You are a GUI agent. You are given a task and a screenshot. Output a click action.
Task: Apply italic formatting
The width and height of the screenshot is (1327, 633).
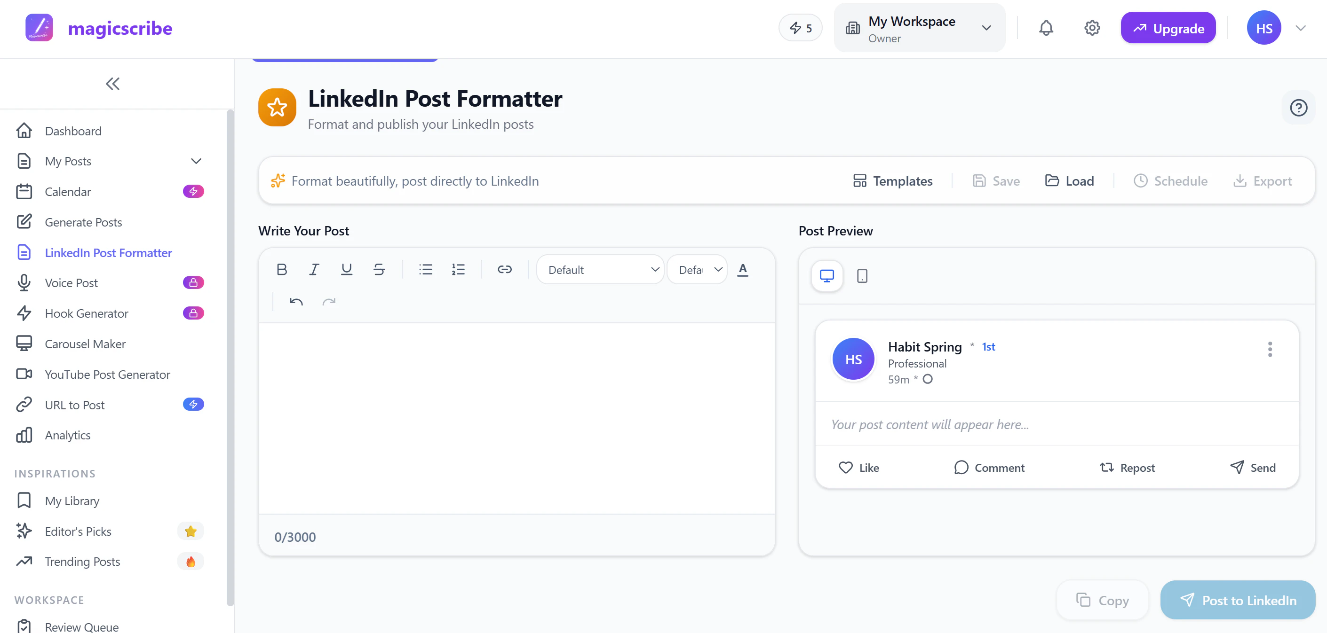pyautogui.click(x=314, y=269)
